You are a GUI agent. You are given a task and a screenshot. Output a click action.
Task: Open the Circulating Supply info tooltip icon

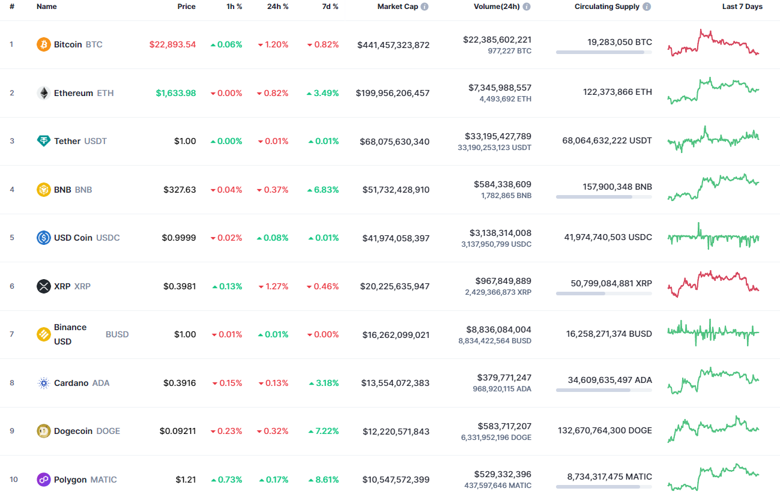pyautogui.click(x=645, y=7)
